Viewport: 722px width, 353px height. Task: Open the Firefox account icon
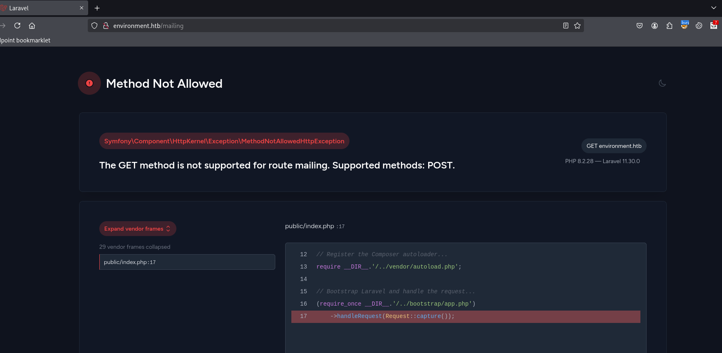[654, 26]
